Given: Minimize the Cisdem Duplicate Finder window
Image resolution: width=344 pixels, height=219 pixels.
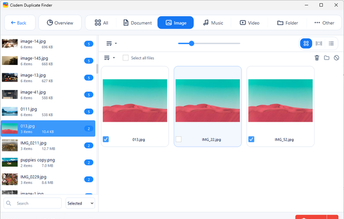Looking at the screenshot, I should 307,5.
